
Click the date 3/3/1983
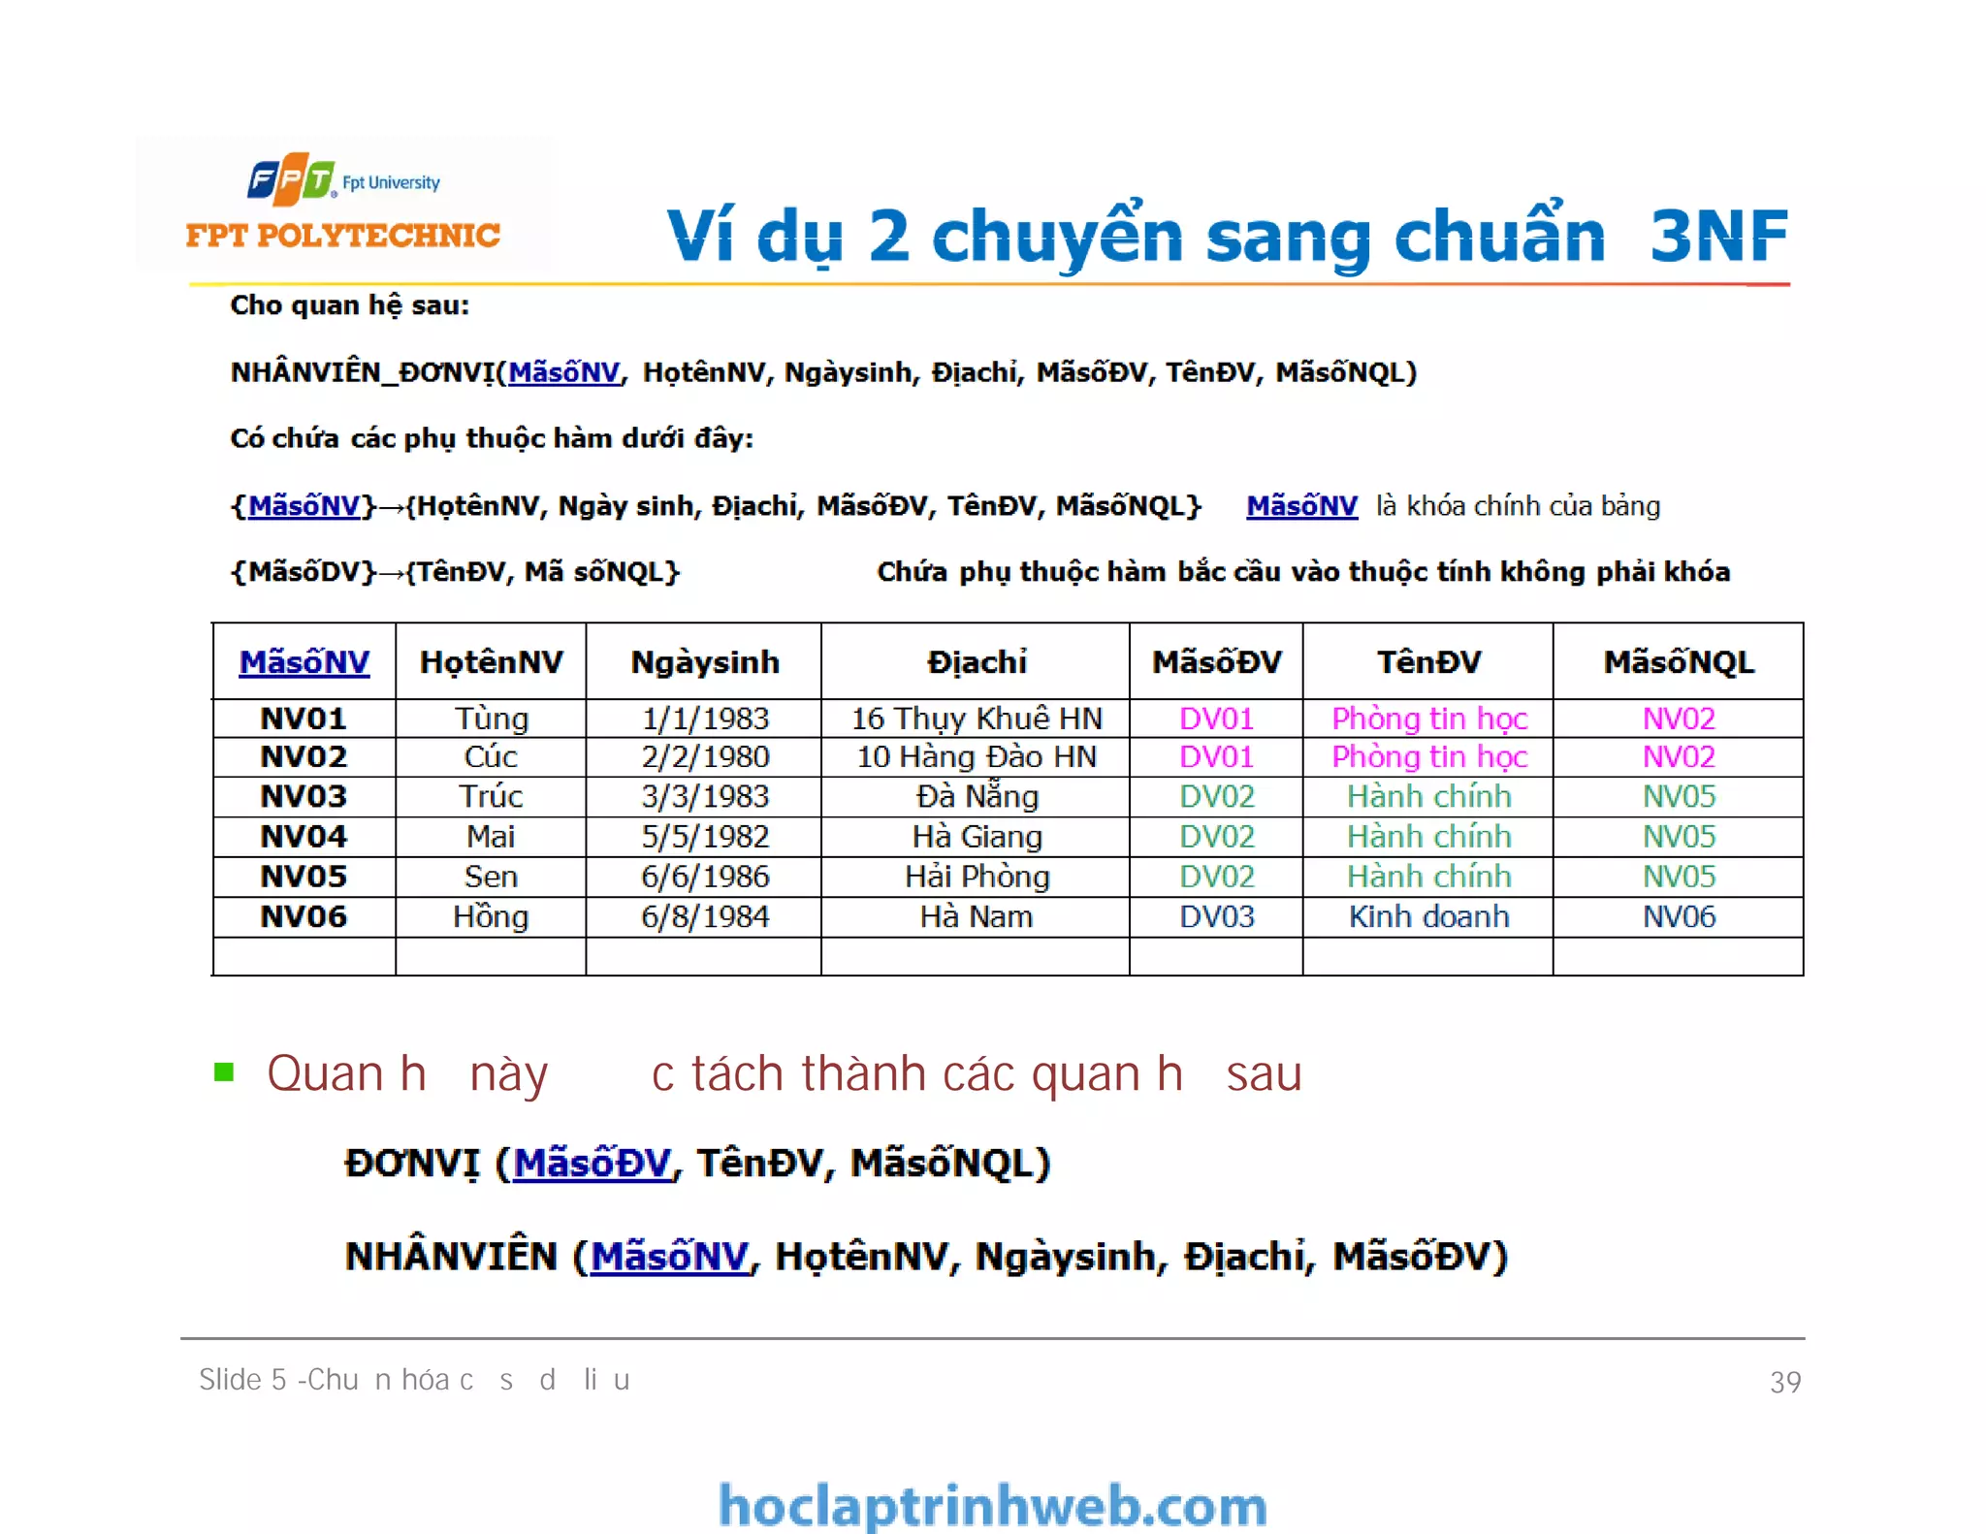(705, 796)
